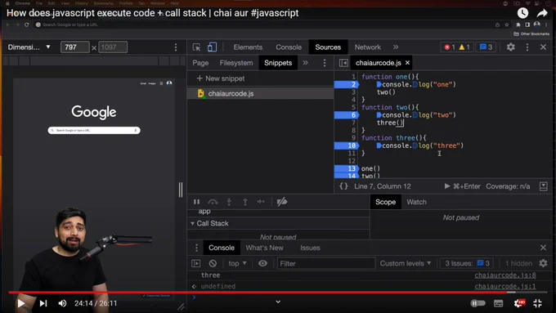Close the chaiaurcode.js editor tab
This screenshot has height=313, width=556.
407,63
